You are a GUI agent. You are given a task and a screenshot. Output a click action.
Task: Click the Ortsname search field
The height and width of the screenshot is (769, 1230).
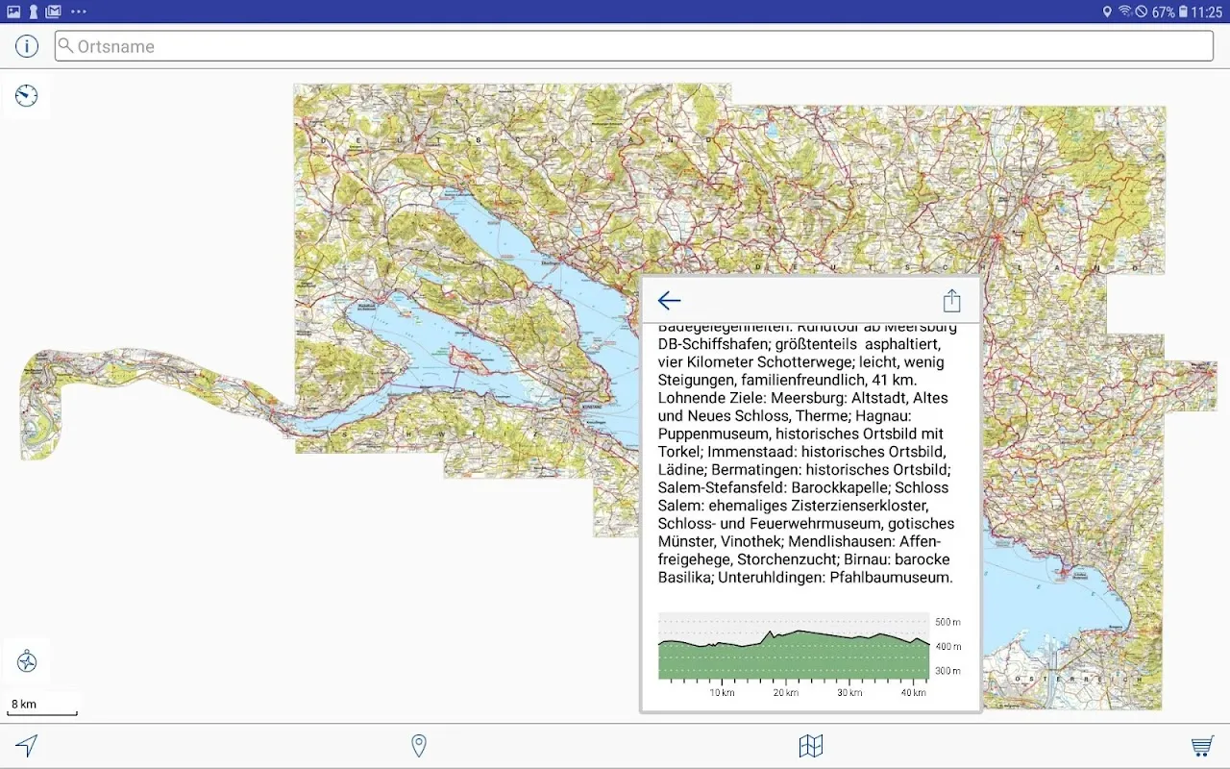(x=634, y=46)
